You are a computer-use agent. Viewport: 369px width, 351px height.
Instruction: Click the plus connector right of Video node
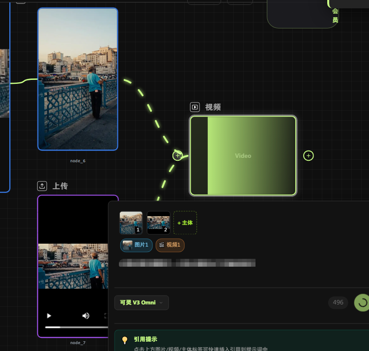309,156
